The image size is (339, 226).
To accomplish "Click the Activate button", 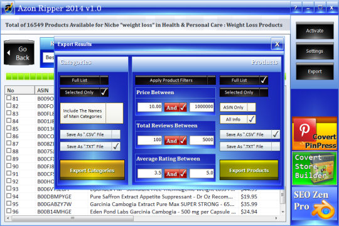I will coord(315,31).
